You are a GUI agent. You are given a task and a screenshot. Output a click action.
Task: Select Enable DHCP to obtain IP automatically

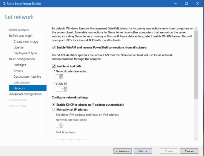pos(53,105)
